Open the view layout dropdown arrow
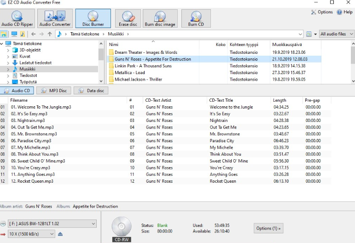The height and width of the screenshot is (243, 355). click(x=315, y=35)
